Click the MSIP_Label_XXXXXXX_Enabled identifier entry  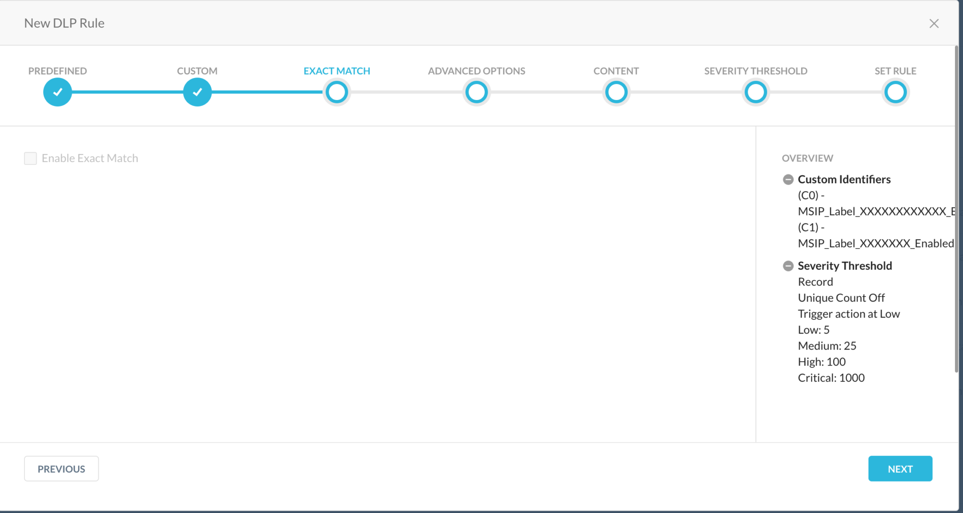coord(876,243)
